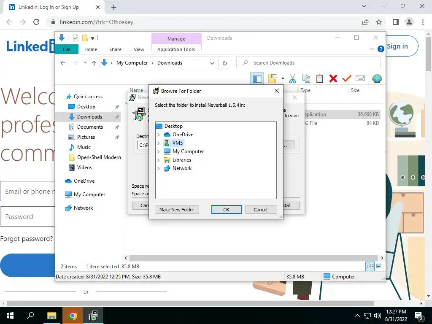This screenshot has height=324, width=432.
Task: Click the Password field on LinkedIn page
Action: click(27, 216)
